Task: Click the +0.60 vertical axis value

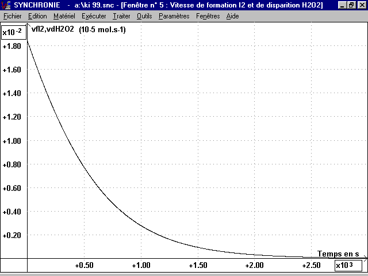Action: click(11, 188)
